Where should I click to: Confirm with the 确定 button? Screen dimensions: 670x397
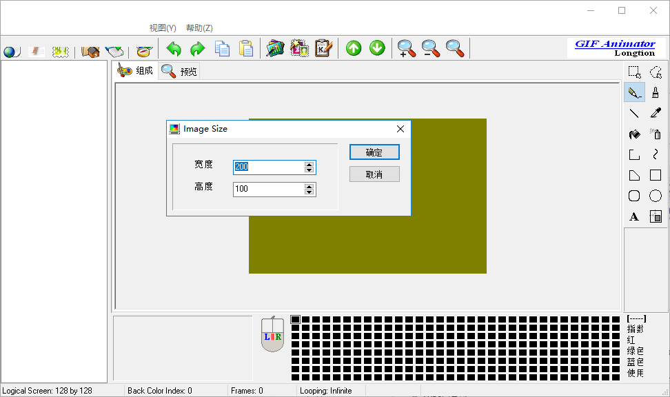374,152
